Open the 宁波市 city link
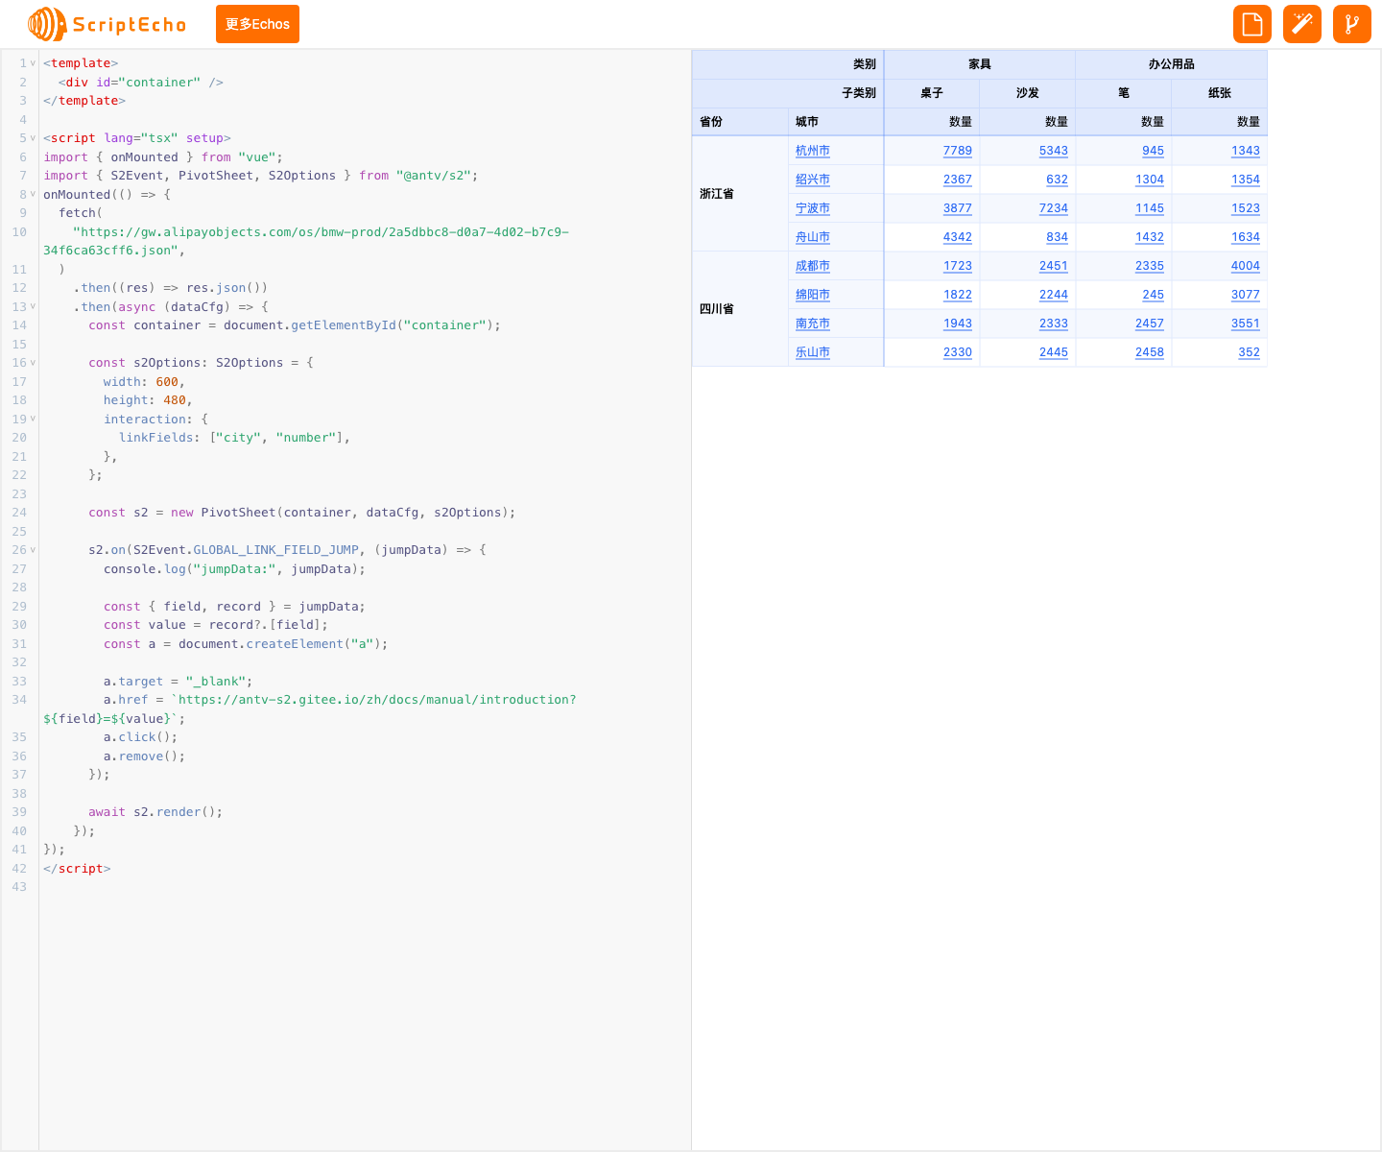This screenshot has height=1152, width=1382. pos(813,208)
